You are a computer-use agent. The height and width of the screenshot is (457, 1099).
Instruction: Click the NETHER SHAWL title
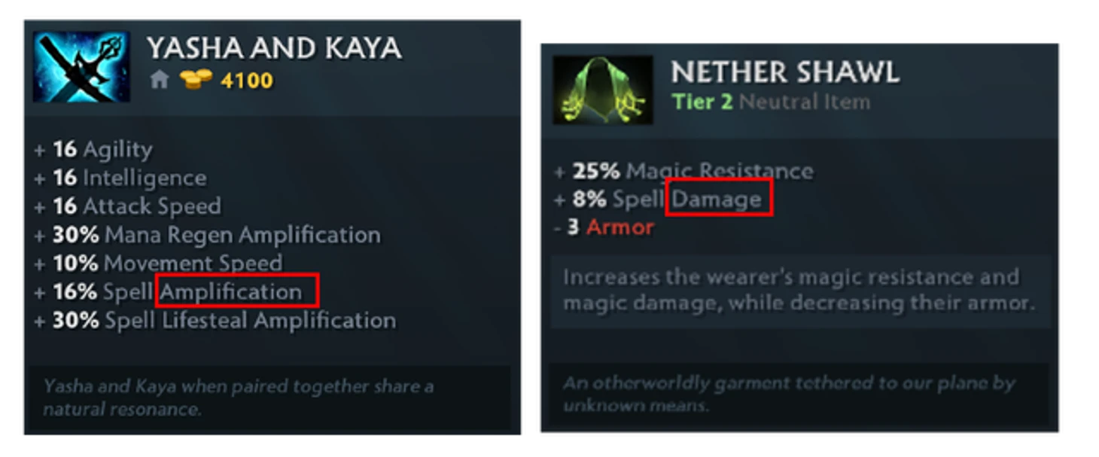pos(785,72)
